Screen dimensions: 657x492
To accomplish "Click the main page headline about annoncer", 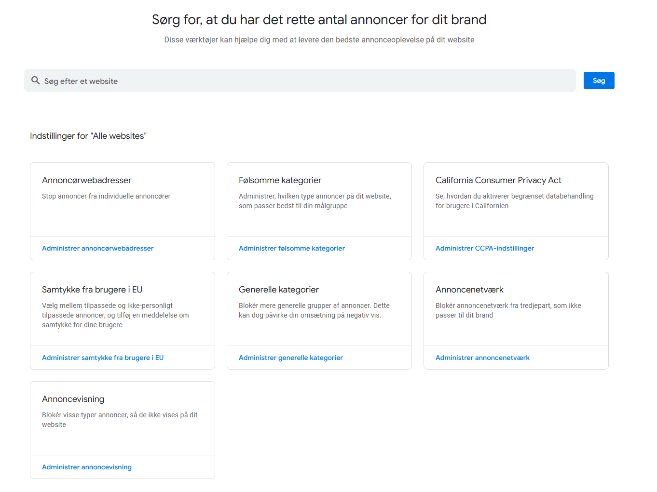I will (x=319, y=20).
